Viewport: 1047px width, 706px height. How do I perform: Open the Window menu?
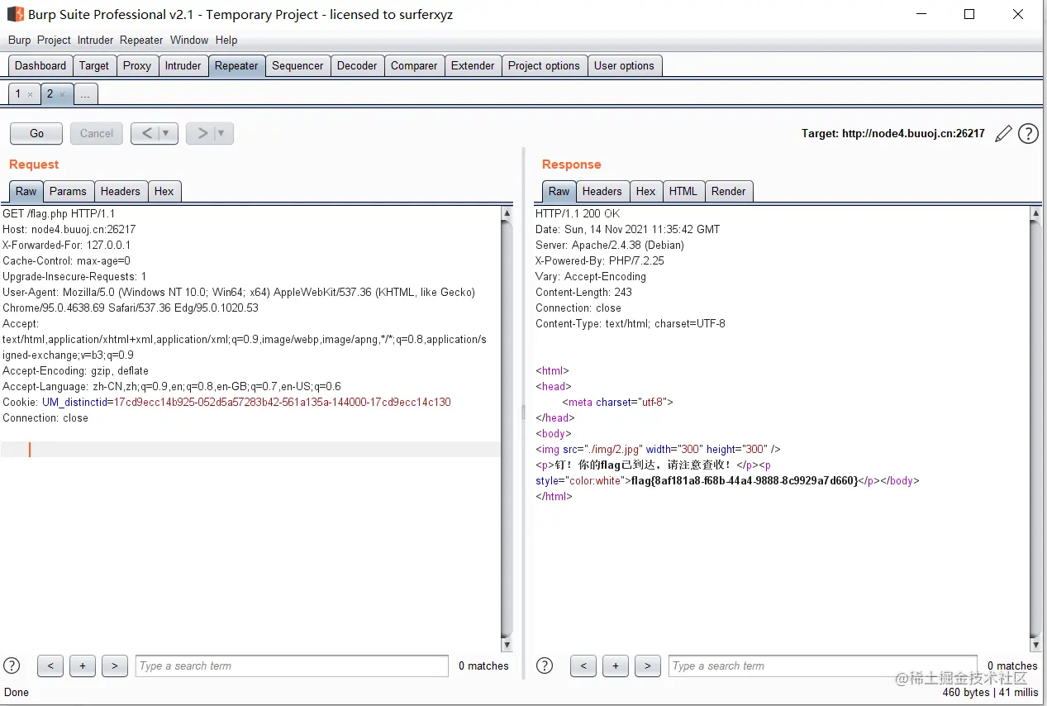189,40
